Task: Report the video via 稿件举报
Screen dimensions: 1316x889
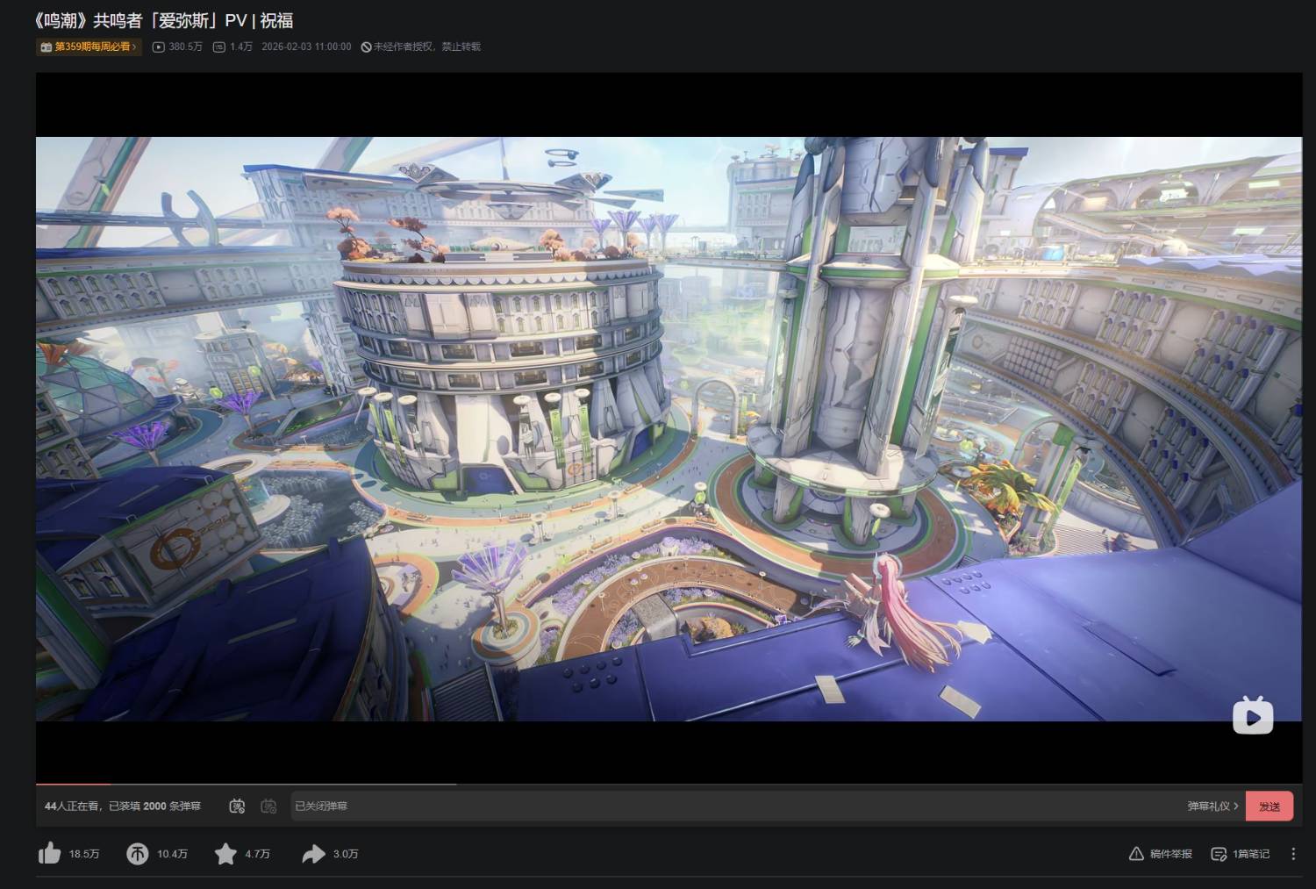Action: [x=1160, y=854]
